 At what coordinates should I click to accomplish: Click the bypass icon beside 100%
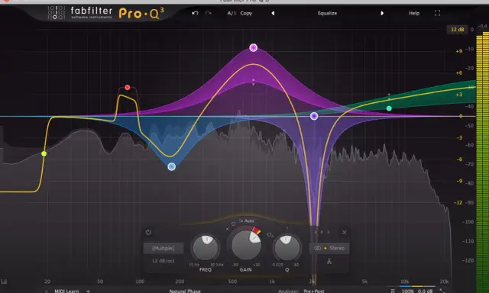tap(393, 291)
